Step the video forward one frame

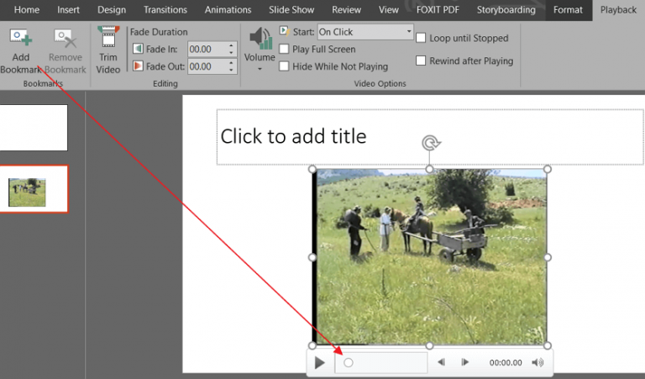coord(464,362)
